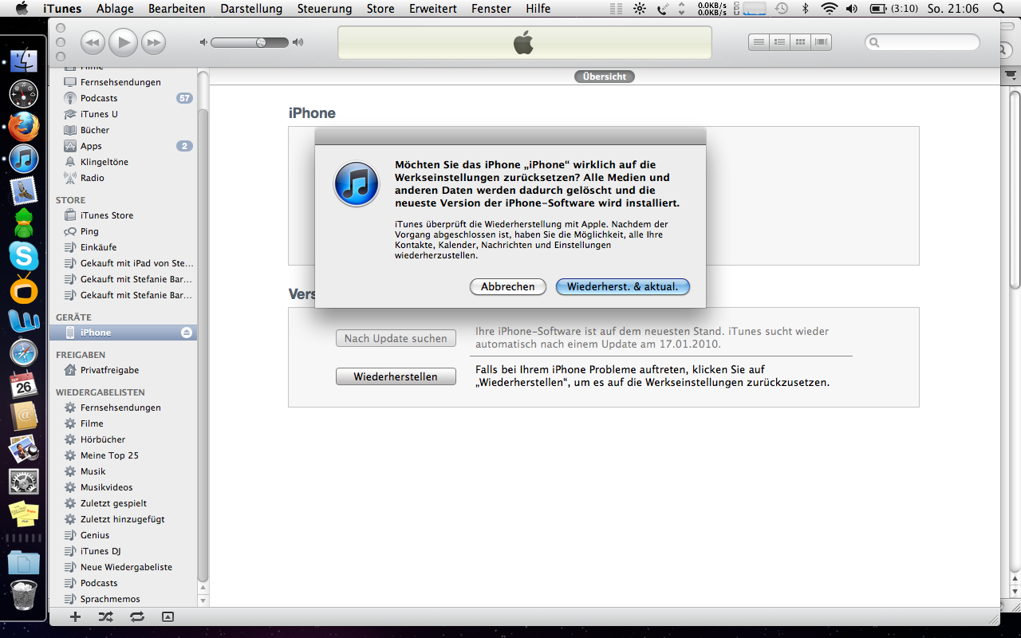Switch to list view
This screenshot has height=638, width=1021.
[759, 41]
